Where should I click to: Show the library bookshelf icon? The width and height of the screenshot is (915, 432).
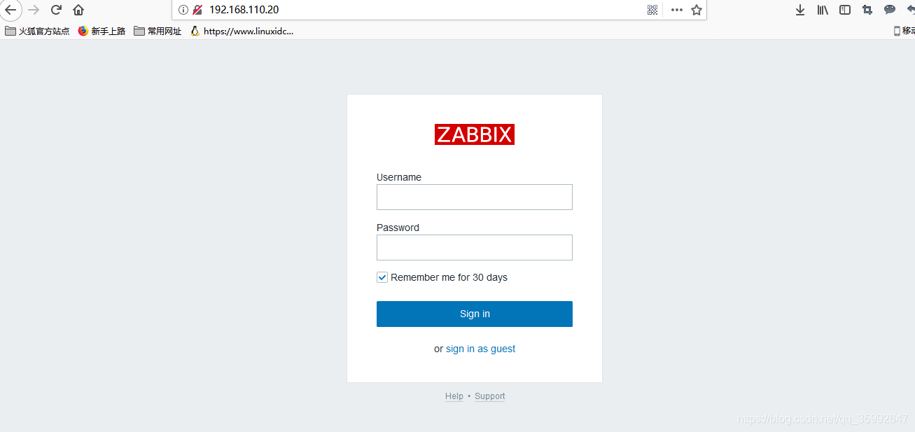tap(823, 10)
